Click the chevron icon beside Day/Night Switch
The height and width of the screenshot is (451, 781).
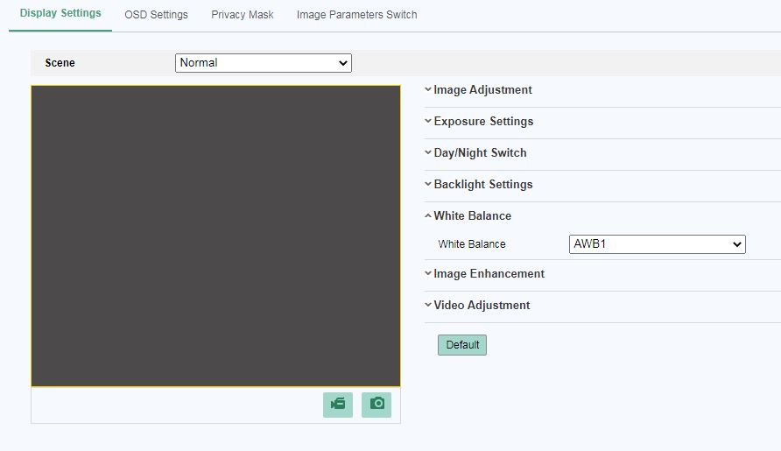coord(428,152)
